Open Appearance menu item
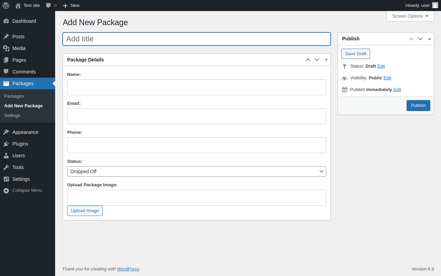 28,132
